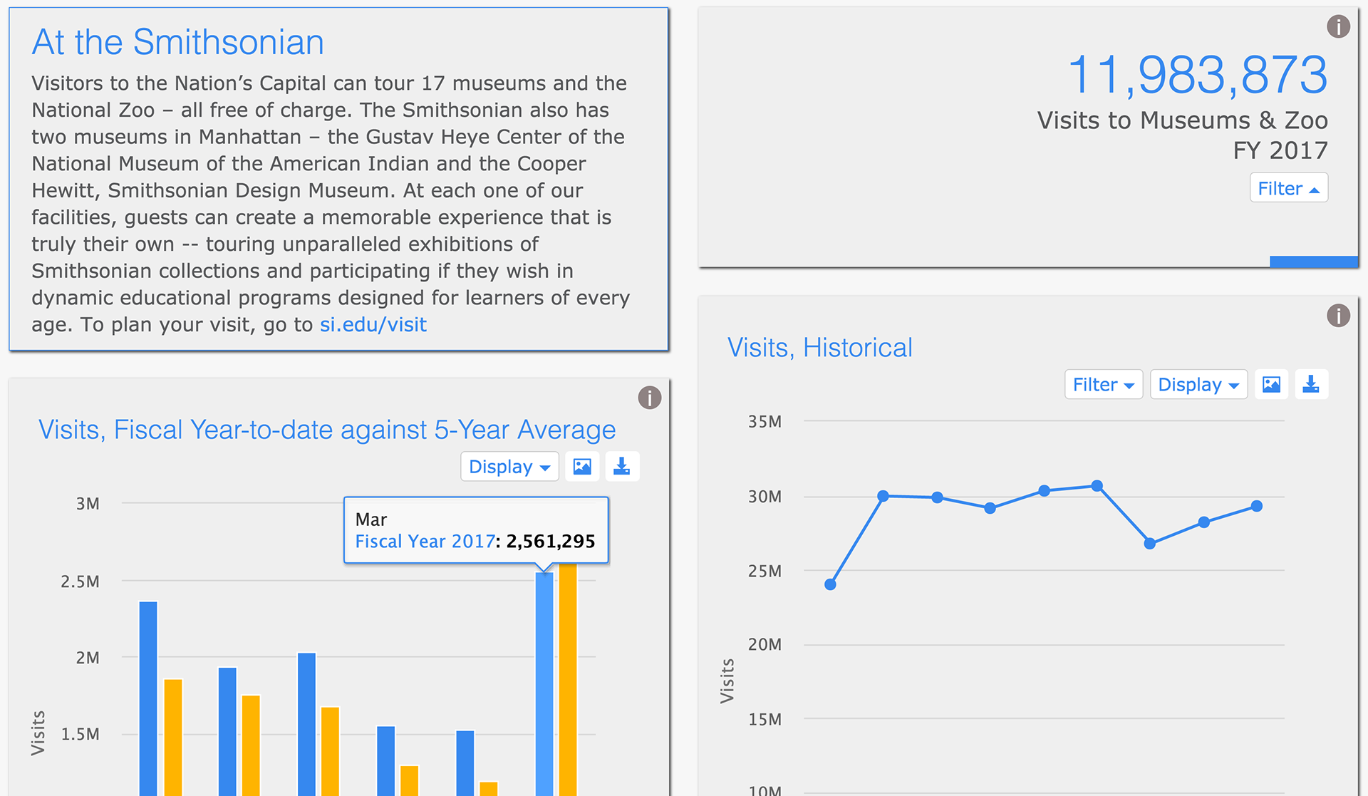Click the 11,983,873 visits total

[1197, 75]
